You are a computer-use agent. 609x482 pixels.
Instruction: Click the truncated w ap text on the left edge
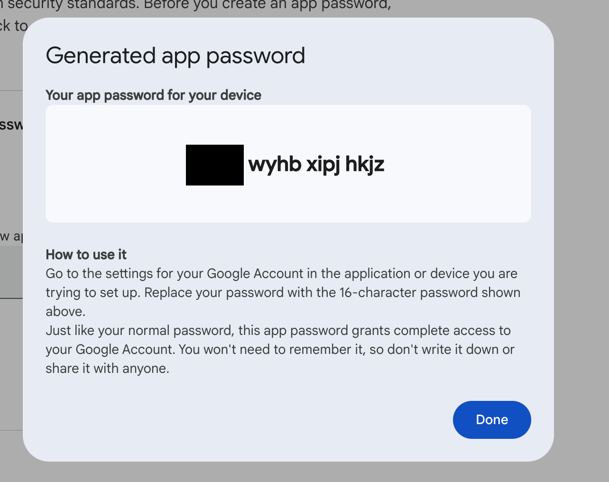click(x=10, y=236)
